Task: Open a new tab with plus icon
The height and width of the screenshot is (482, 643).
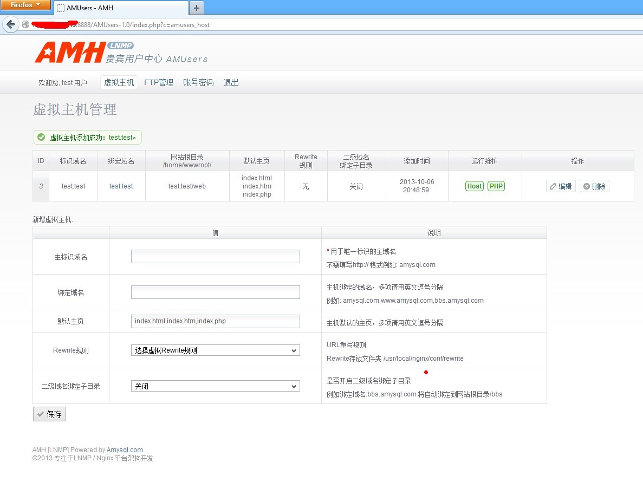Action: point(196,8)
